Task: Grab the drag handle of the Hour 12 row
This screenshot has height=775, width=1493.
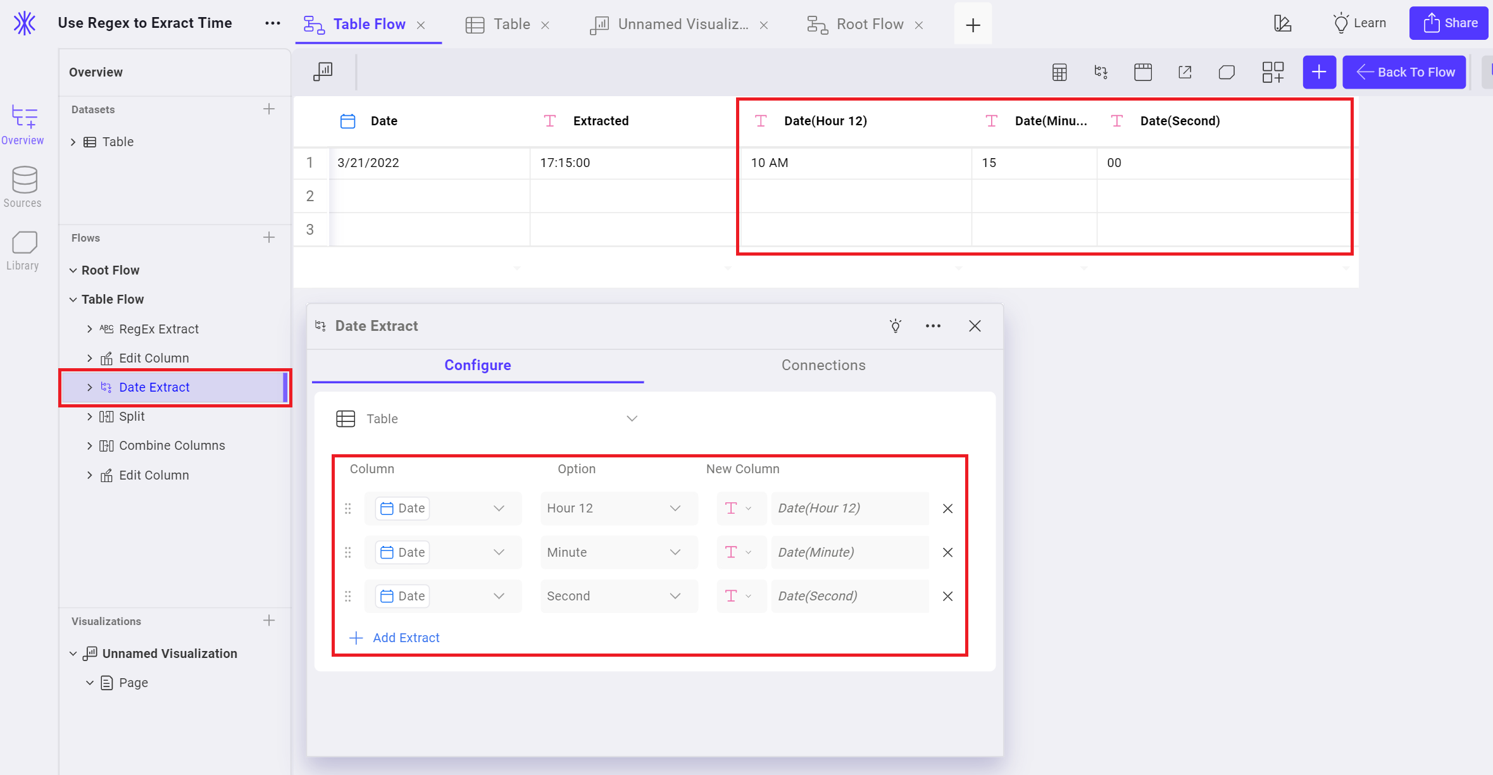Action: (347, 509)
